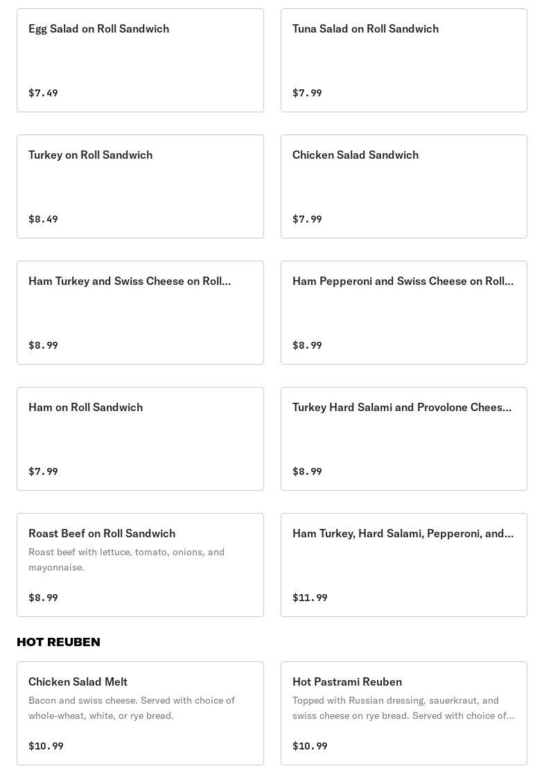
Task: Click the roast beef with lettuce description
Action: coord(126,559)
